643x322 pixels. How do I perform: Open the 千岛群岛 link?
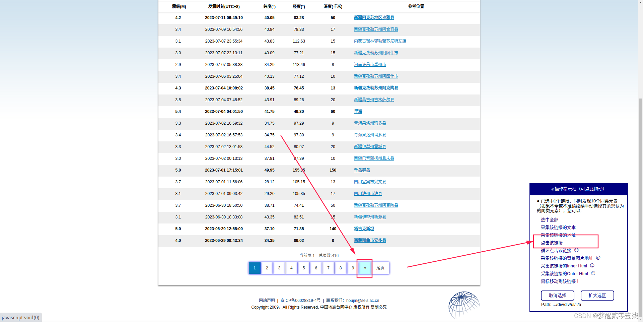[x=362, y=170]
